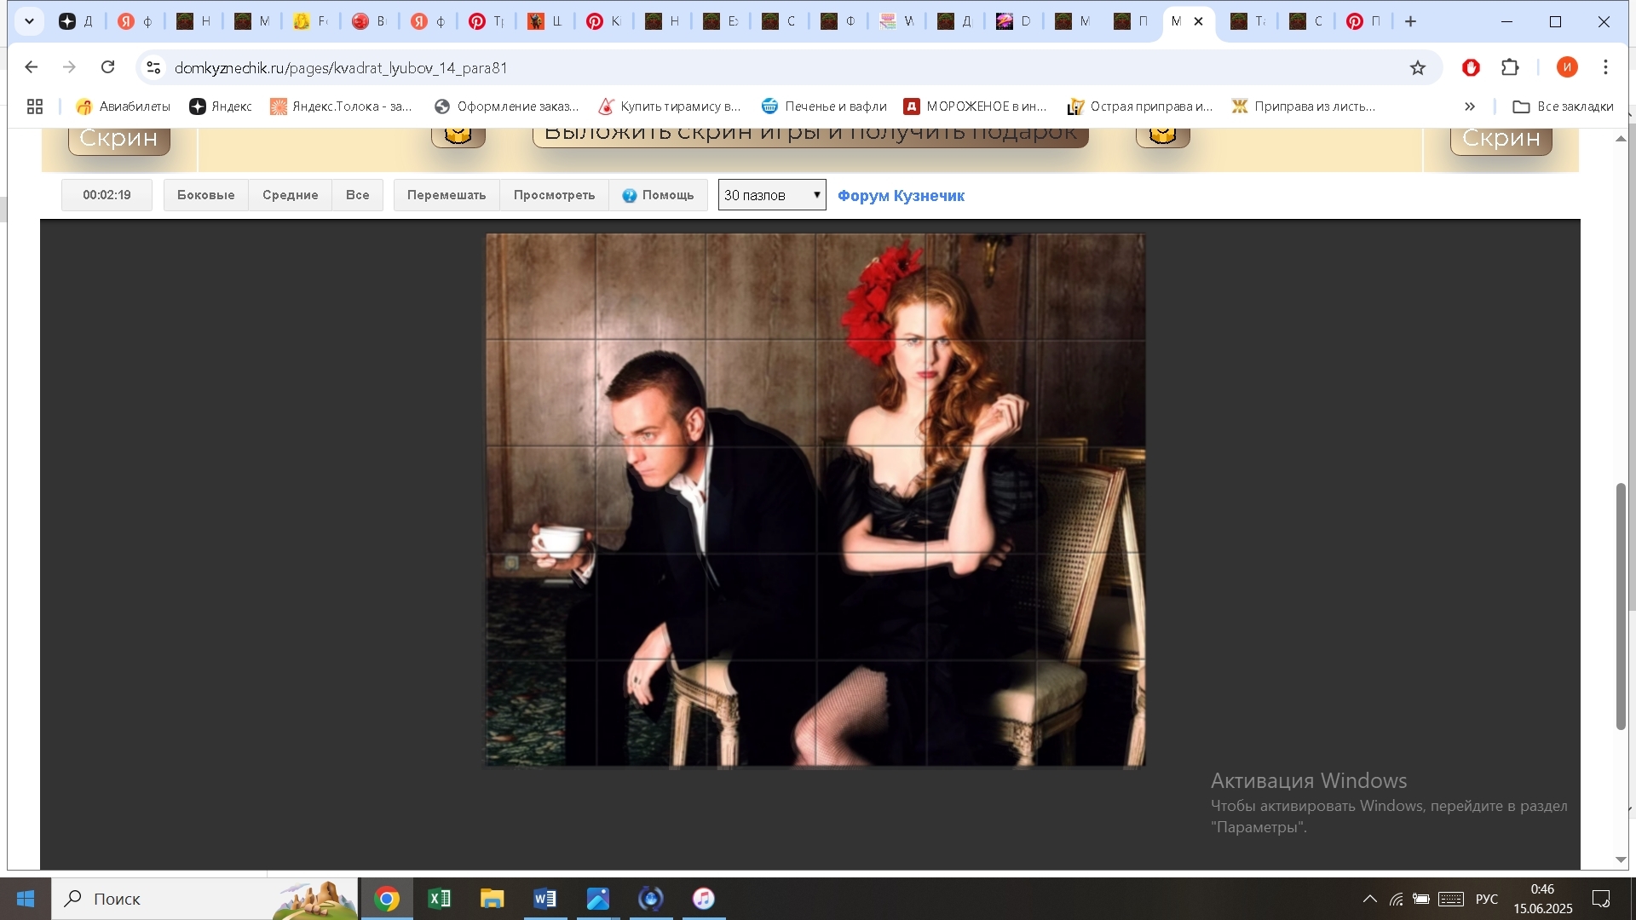Image resolution: width=1636 pixels, height=920 pixels.
Task: Open the Chrome profile avatar
Action: coord(1567,67)
